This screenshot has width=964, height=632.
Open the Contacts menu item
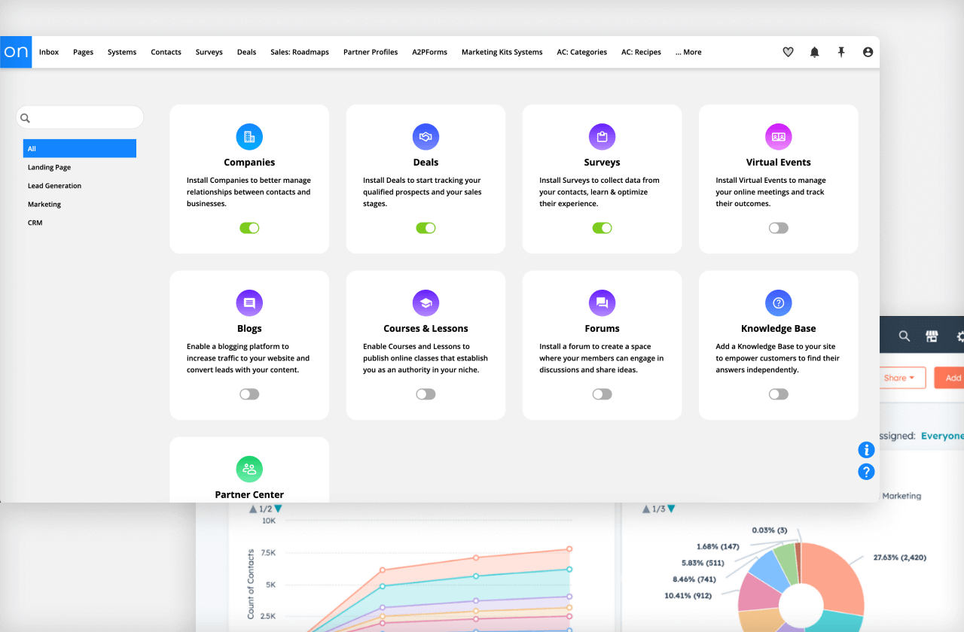166,52
